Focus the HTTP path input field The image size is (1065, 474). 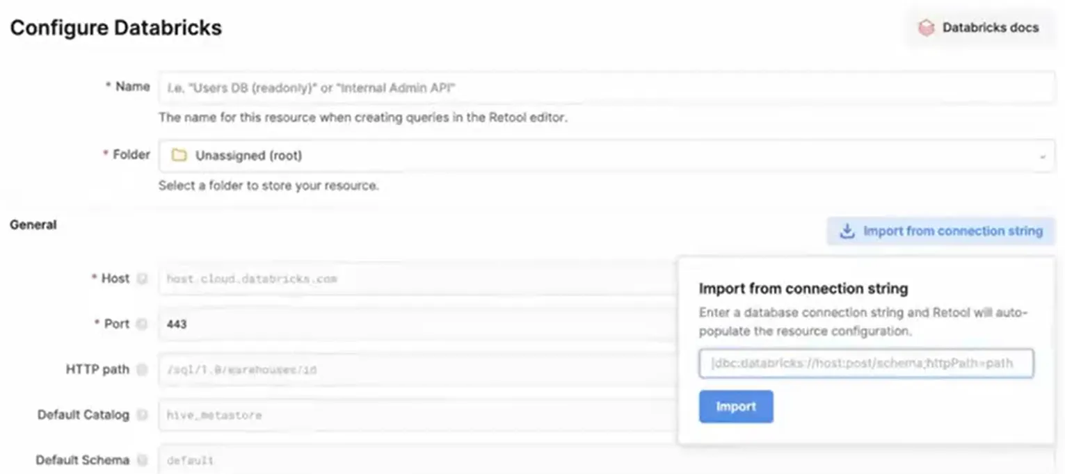(417, 370)
